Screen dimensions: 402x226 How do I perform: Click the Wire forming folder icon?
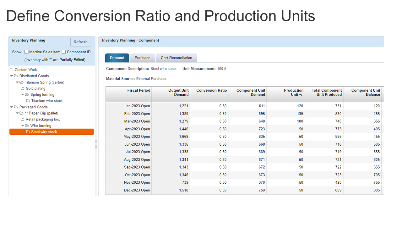pyautogui.click(x=27, y=126)
